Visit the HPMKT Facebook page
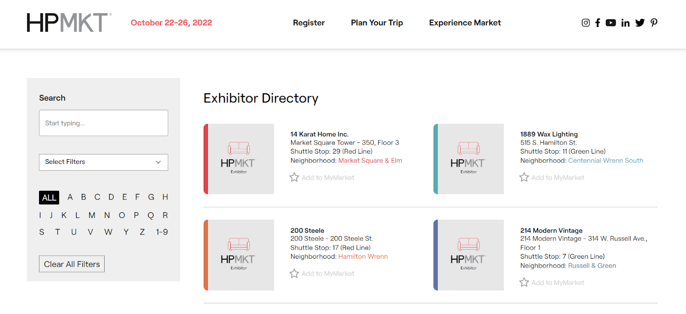Viewport: 686px width, 314px height. pos(598,23)
